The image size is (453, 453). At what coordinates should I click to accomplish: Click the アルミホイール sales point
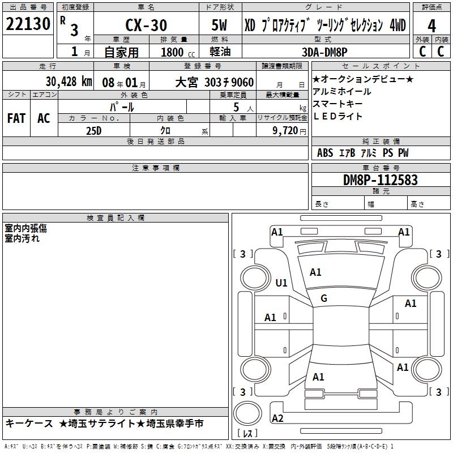(x=342, y=92)
